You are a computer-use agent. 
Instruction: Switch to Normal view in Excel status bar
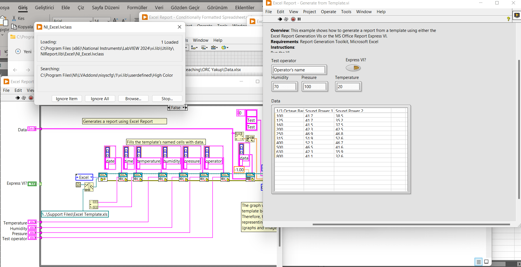click(x=478, y=262)
